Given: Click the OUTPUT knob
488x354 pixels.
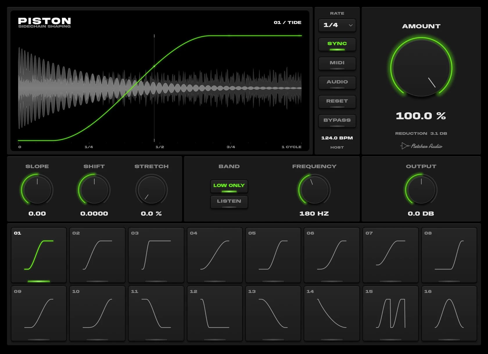Looking at the screenshot, I should (421, 190).
